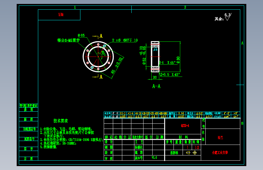263x170 pixels.
Task: Select technical requirement line 4 热处理硬度
Action: (x=58, y=143)
